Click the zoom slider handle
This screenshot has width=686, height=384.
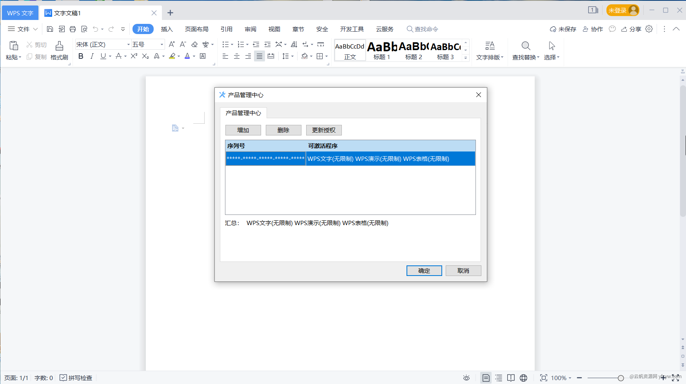(x=621, y=378)
